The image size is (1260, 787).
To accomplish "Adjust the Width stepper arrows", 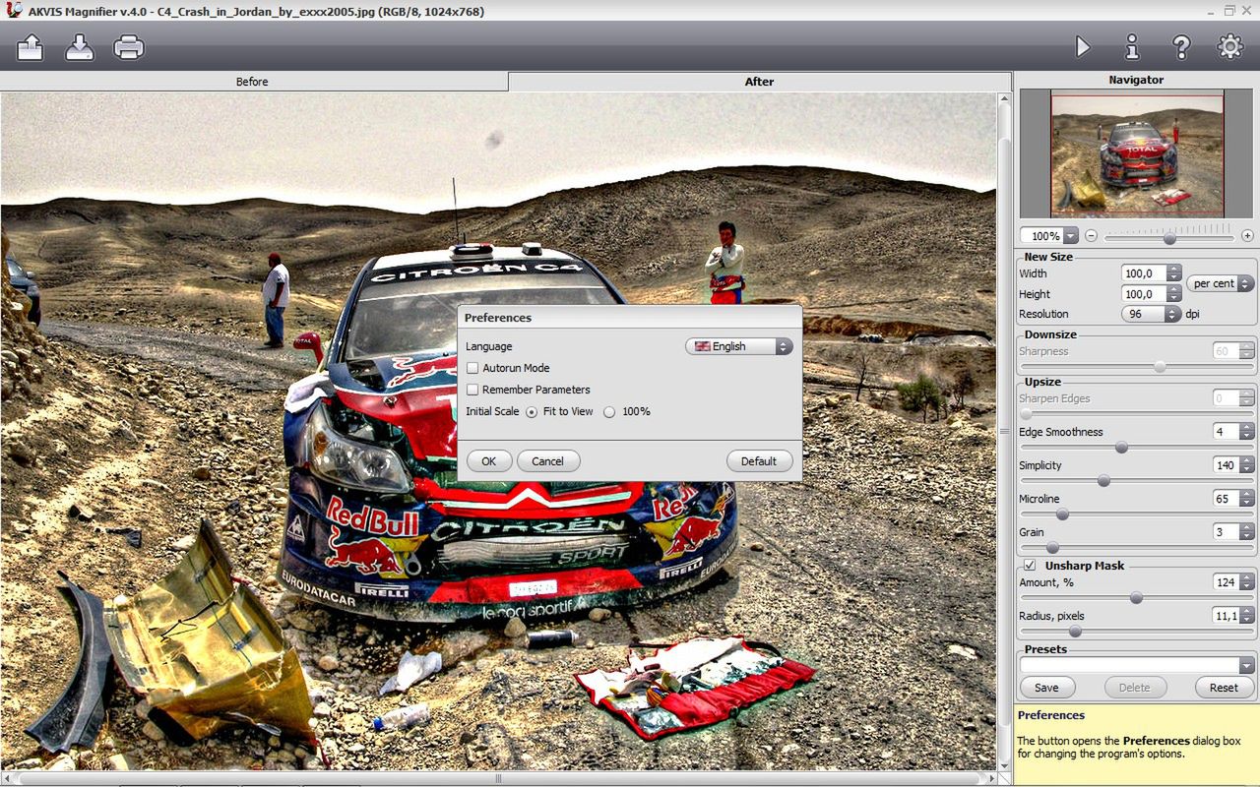I will pos(1173,273).
